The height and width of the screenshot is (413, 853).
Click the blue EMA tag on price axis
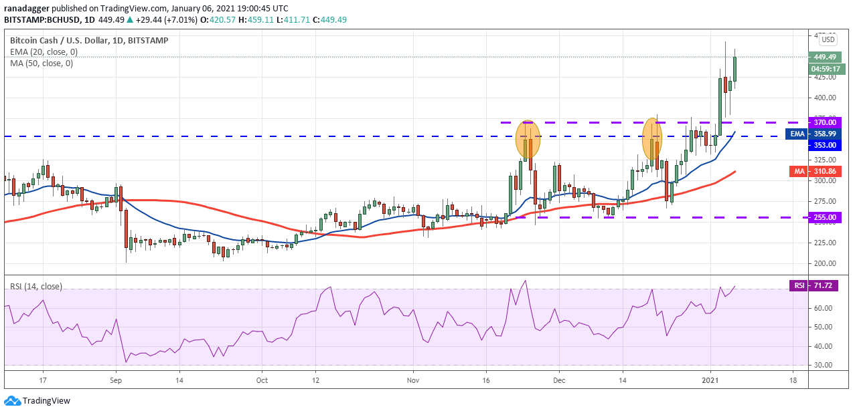(797, 134)
